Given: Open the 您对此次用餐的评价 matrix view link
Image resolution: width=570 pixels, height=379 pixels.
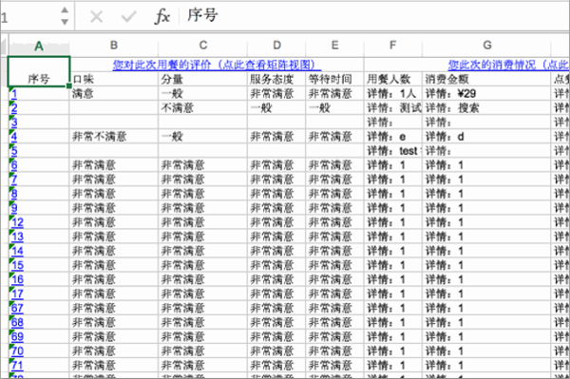Looking at the screenshot, I should (x=217, y=65).
